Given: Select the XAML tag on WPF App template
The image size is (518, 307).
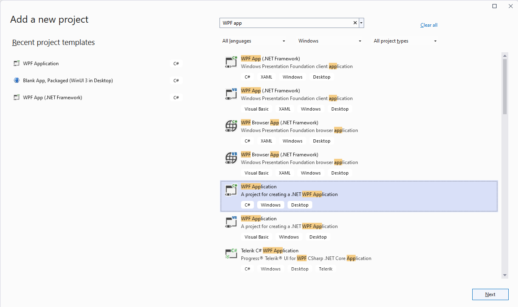Looking at the screenshot, I should [x=266, y=77].
